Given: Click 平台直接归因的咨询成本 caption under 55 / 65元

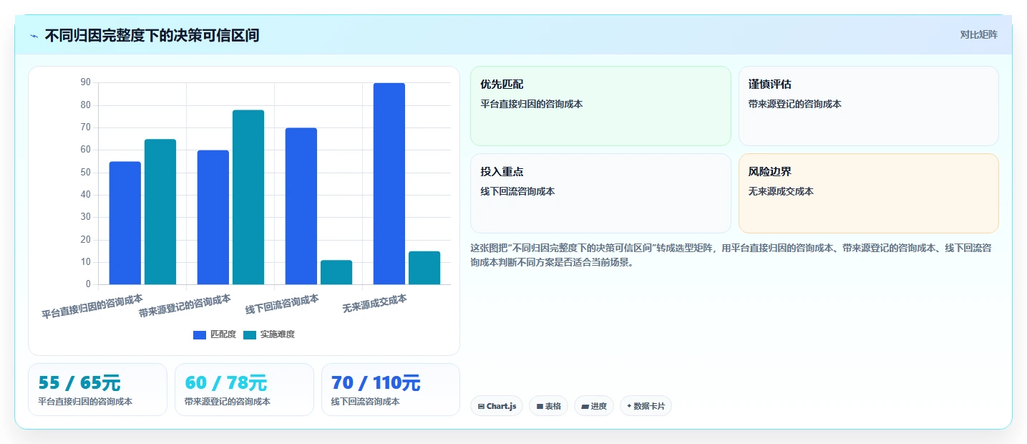Looking at the screenshot, I should tap(85, 402).
